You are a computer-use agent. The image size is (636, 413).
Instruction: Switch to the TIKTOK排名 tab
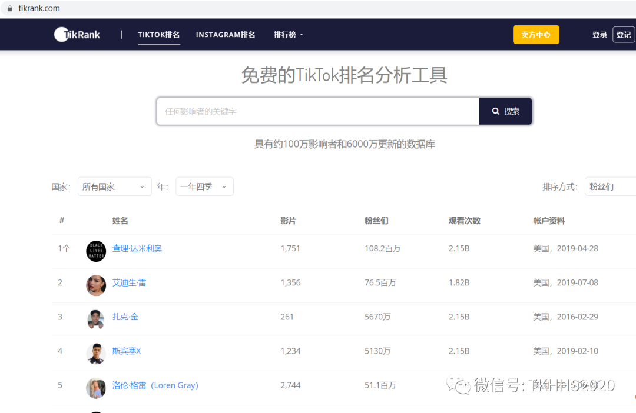coord(159,35)
